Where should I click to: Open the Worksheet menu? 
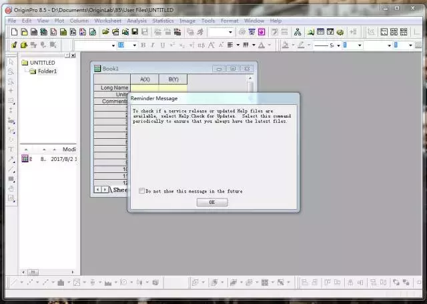[x=108, y=21]
